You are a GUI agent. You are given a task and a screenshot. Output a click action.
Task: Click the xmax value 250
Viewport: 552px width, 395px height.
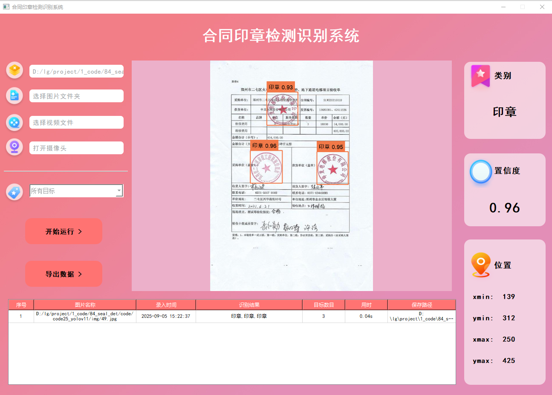coord(509,339)
